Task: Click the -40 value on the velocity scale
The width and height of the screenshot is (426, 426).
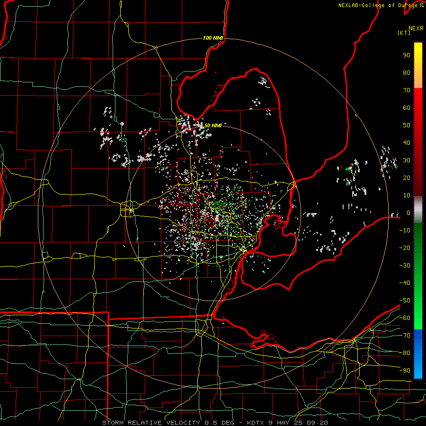Action: tap(405, 283)
